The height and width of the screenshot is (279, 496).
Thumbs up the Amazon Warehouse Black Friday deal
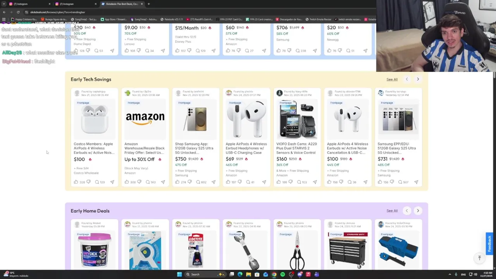click(127, 182)
